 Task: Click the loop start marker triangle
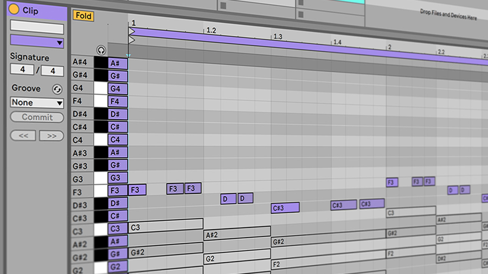[132, 31]
